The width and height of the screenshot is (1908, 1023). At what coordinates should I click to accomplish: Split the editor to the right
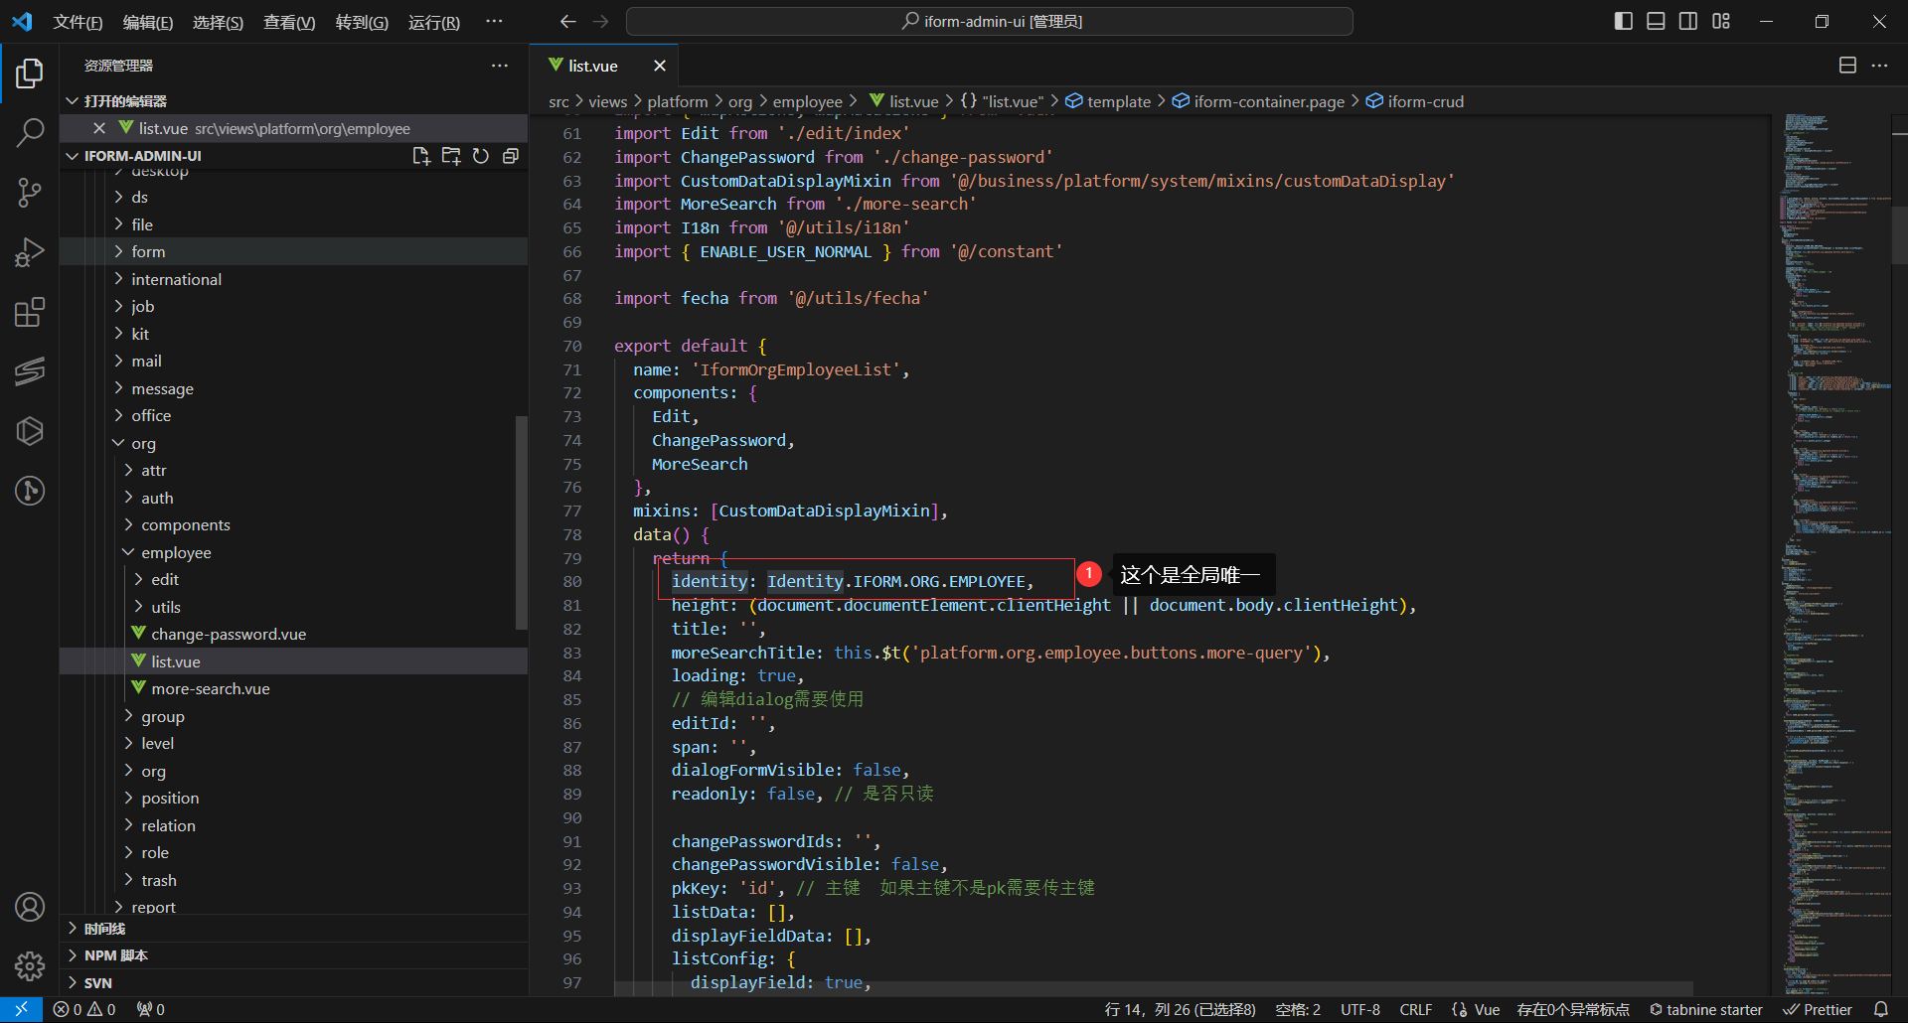tap(1847, 66)
